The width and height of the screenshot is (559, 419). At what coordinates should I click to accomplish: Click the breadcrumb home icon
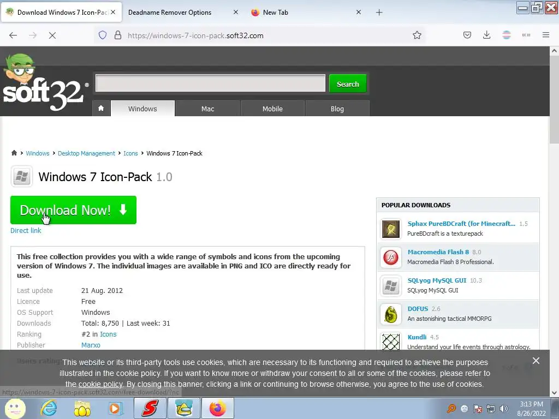click(14, 153)
